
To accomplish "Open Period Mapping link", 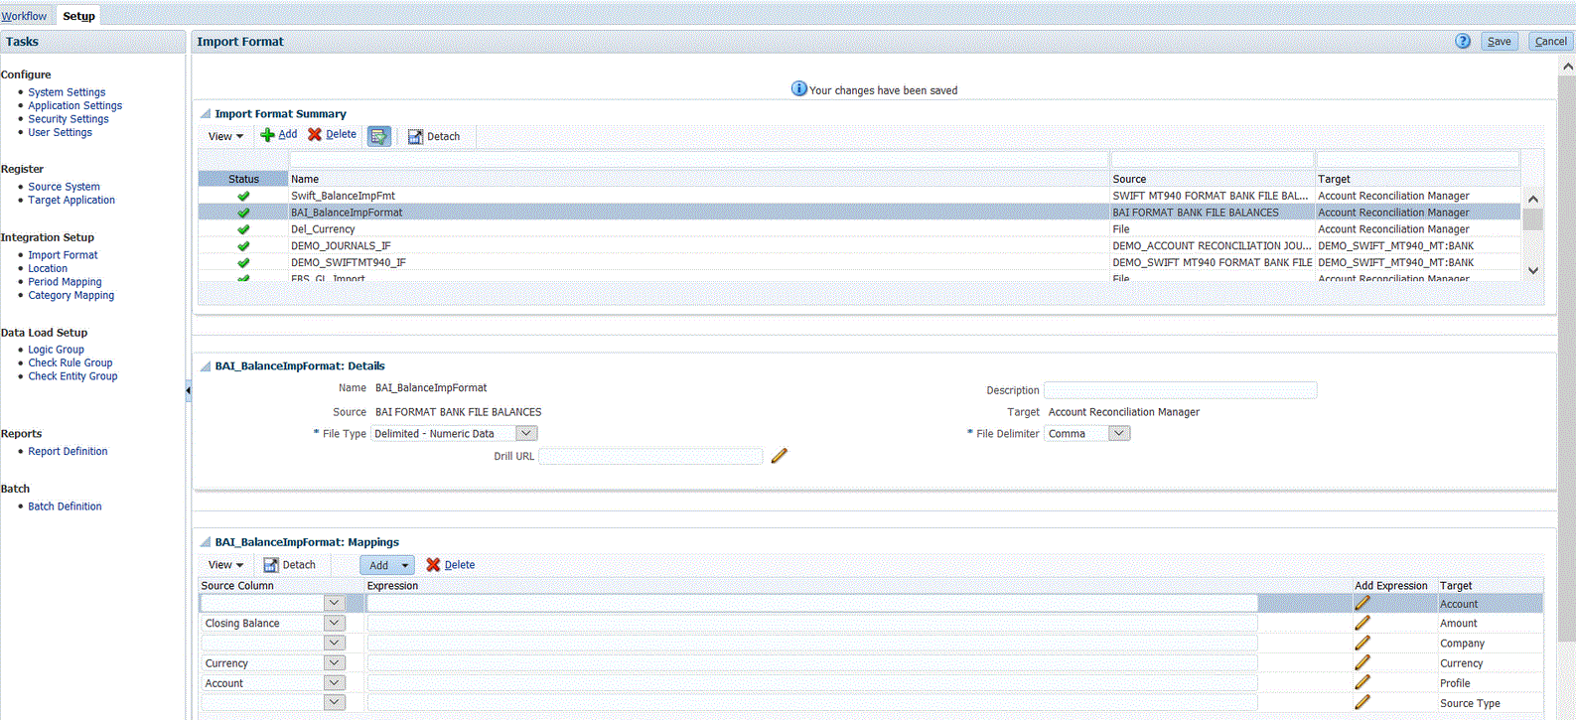I will tap(65, 282).
